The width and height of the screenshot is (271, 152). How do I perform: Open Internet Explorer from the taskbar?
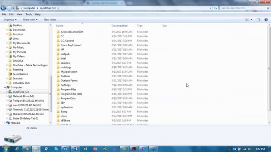(x=17, y=149)
